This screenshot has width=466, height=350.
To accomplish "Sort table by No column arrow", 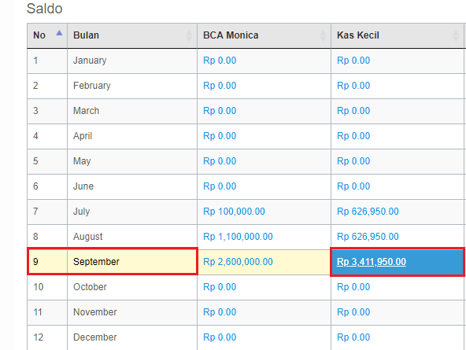I will click(x=59, y=33).
